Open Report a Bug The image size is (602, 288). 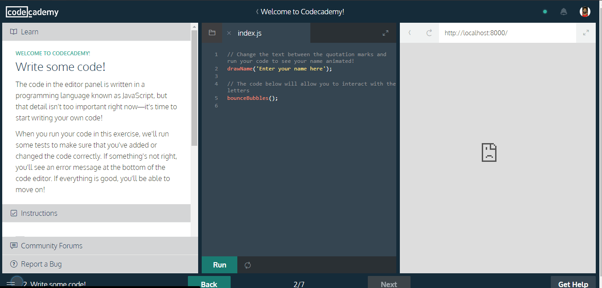pyautogui.click(x=41, y=264)
